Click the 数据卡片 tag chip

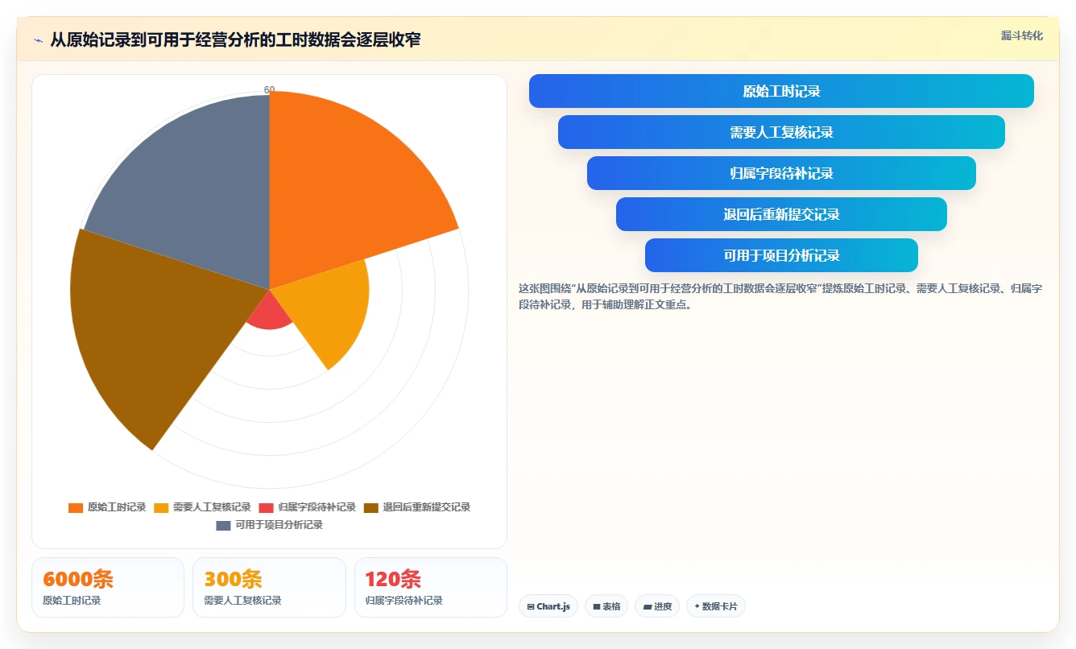(716, 606)
